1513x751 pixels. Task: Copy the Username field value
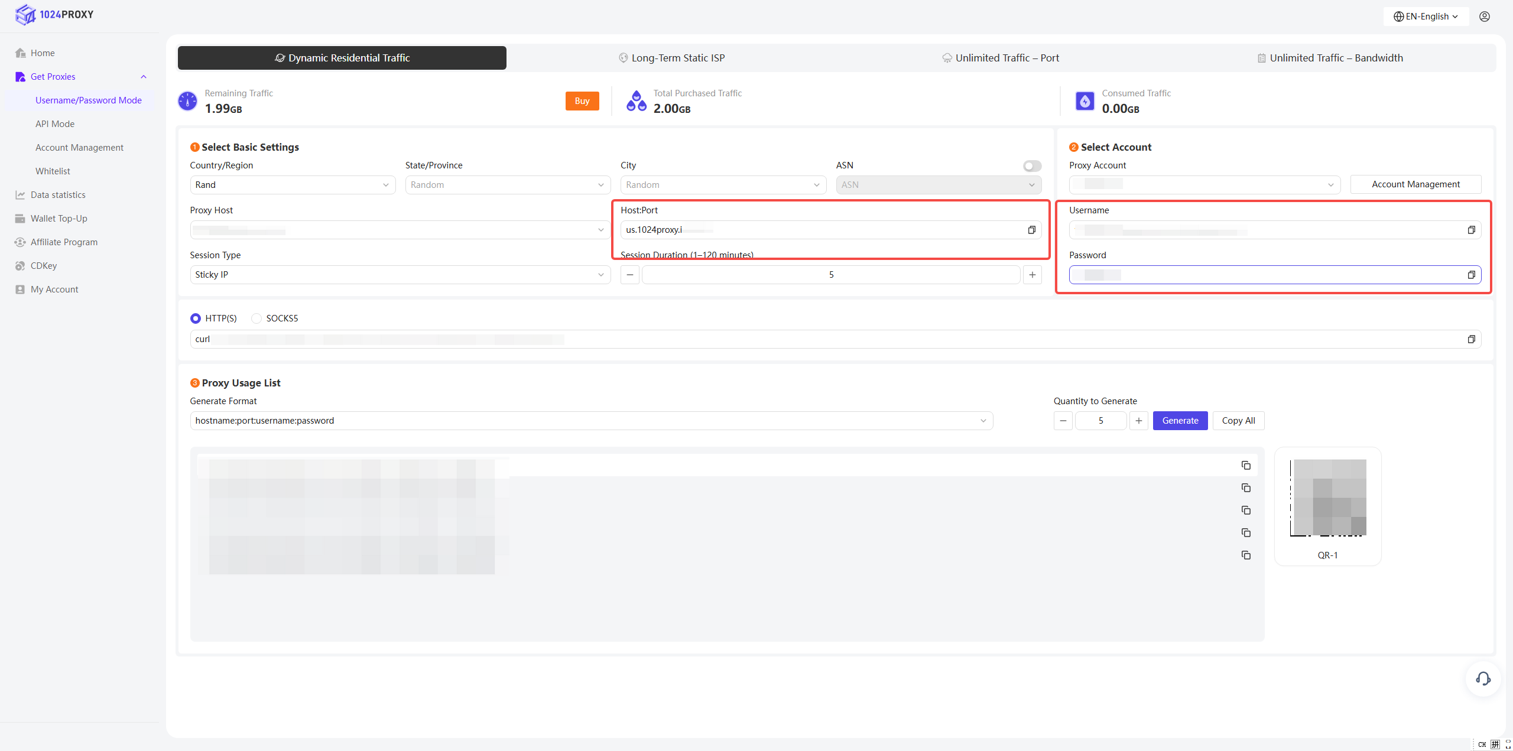pyautogui.click(x=1471, y=230)
